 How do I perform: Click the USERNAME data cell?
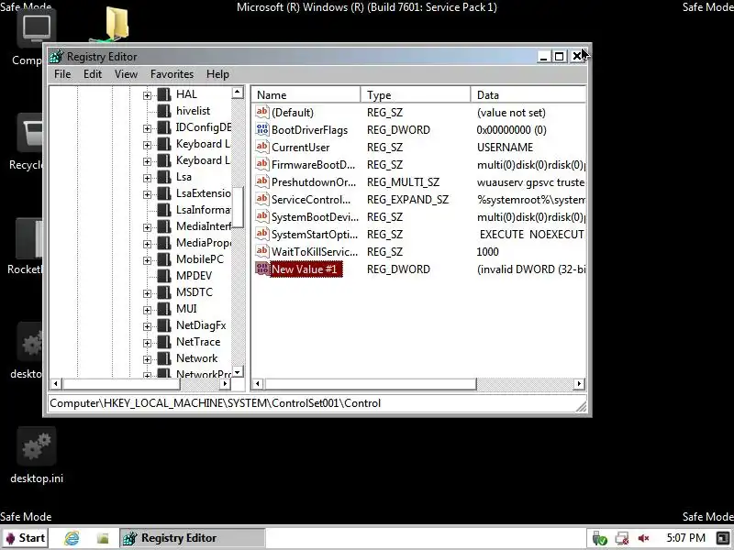[x=506, y=148]
